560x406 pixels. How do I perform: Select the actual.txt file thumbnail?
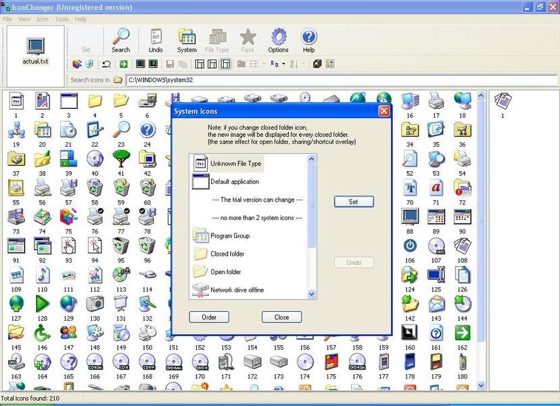point(35,50)
